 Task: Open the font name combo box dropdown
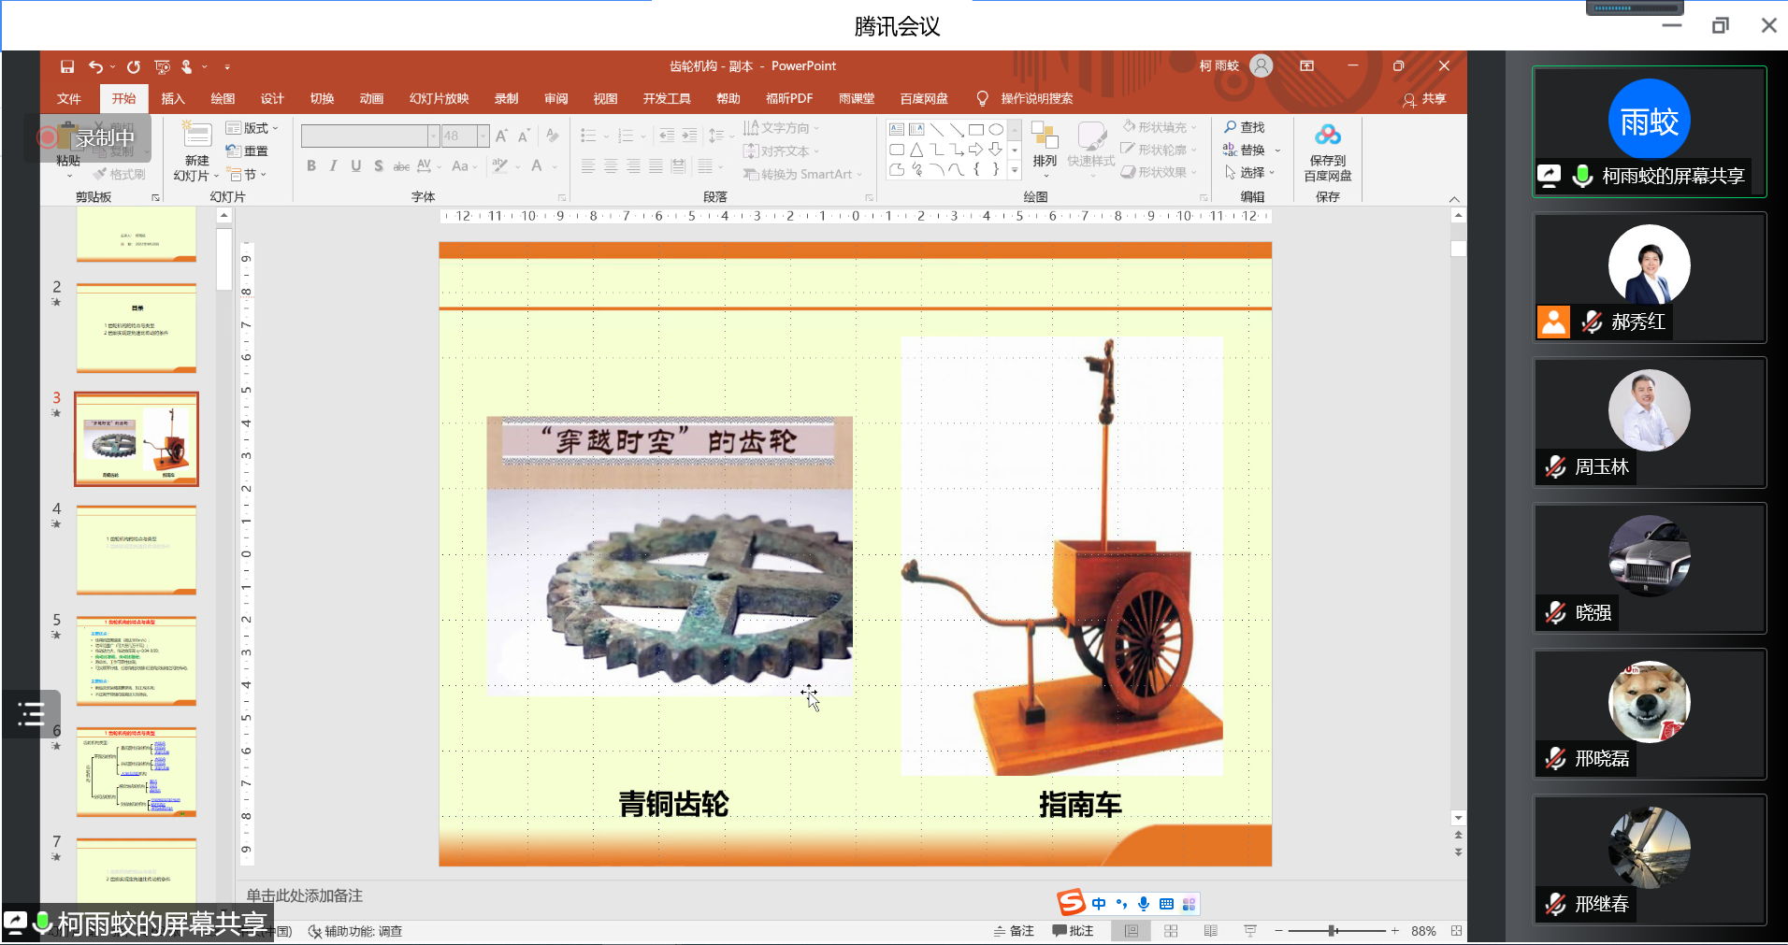coord(433,136)
